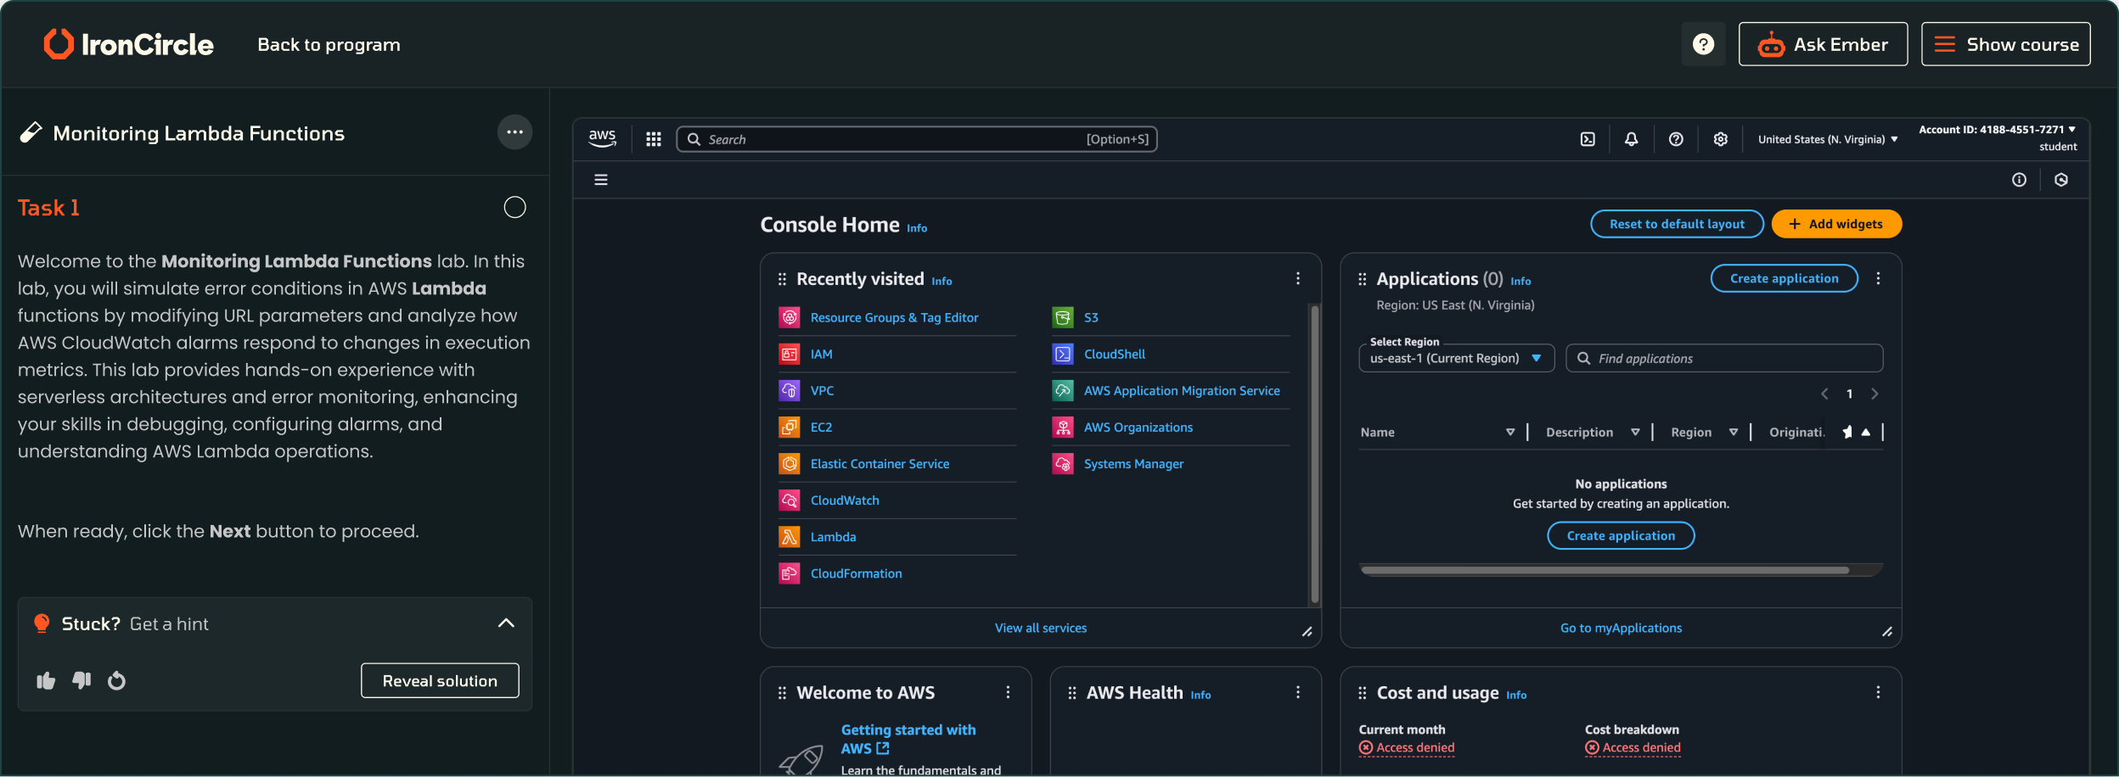Open the notifications bell
The width and height of the screenshot is (2119, 777).
pos(1632,139)
